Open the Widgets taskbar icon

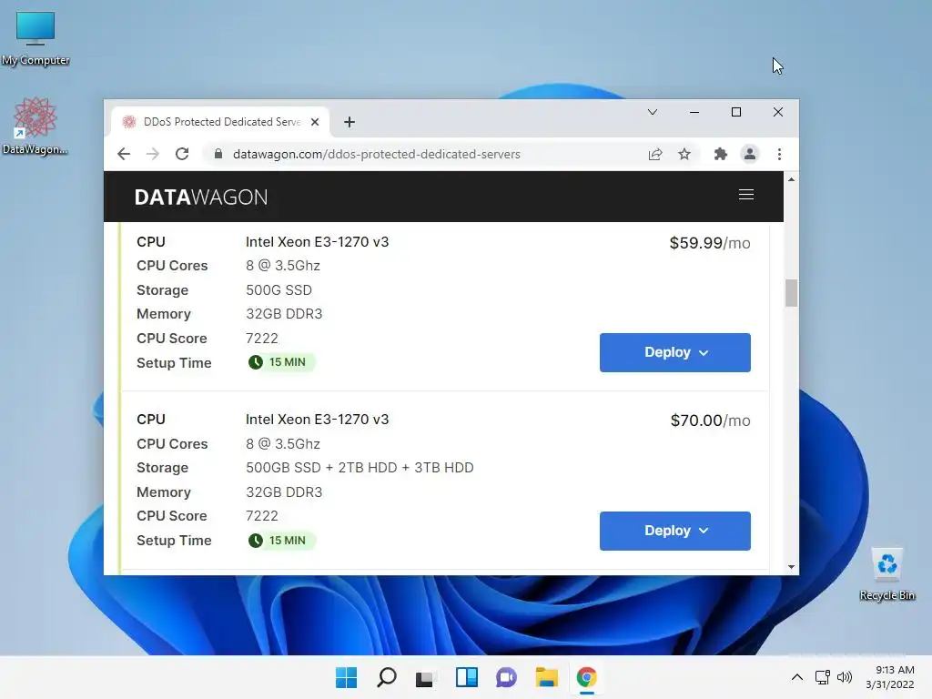coord(467,677)
